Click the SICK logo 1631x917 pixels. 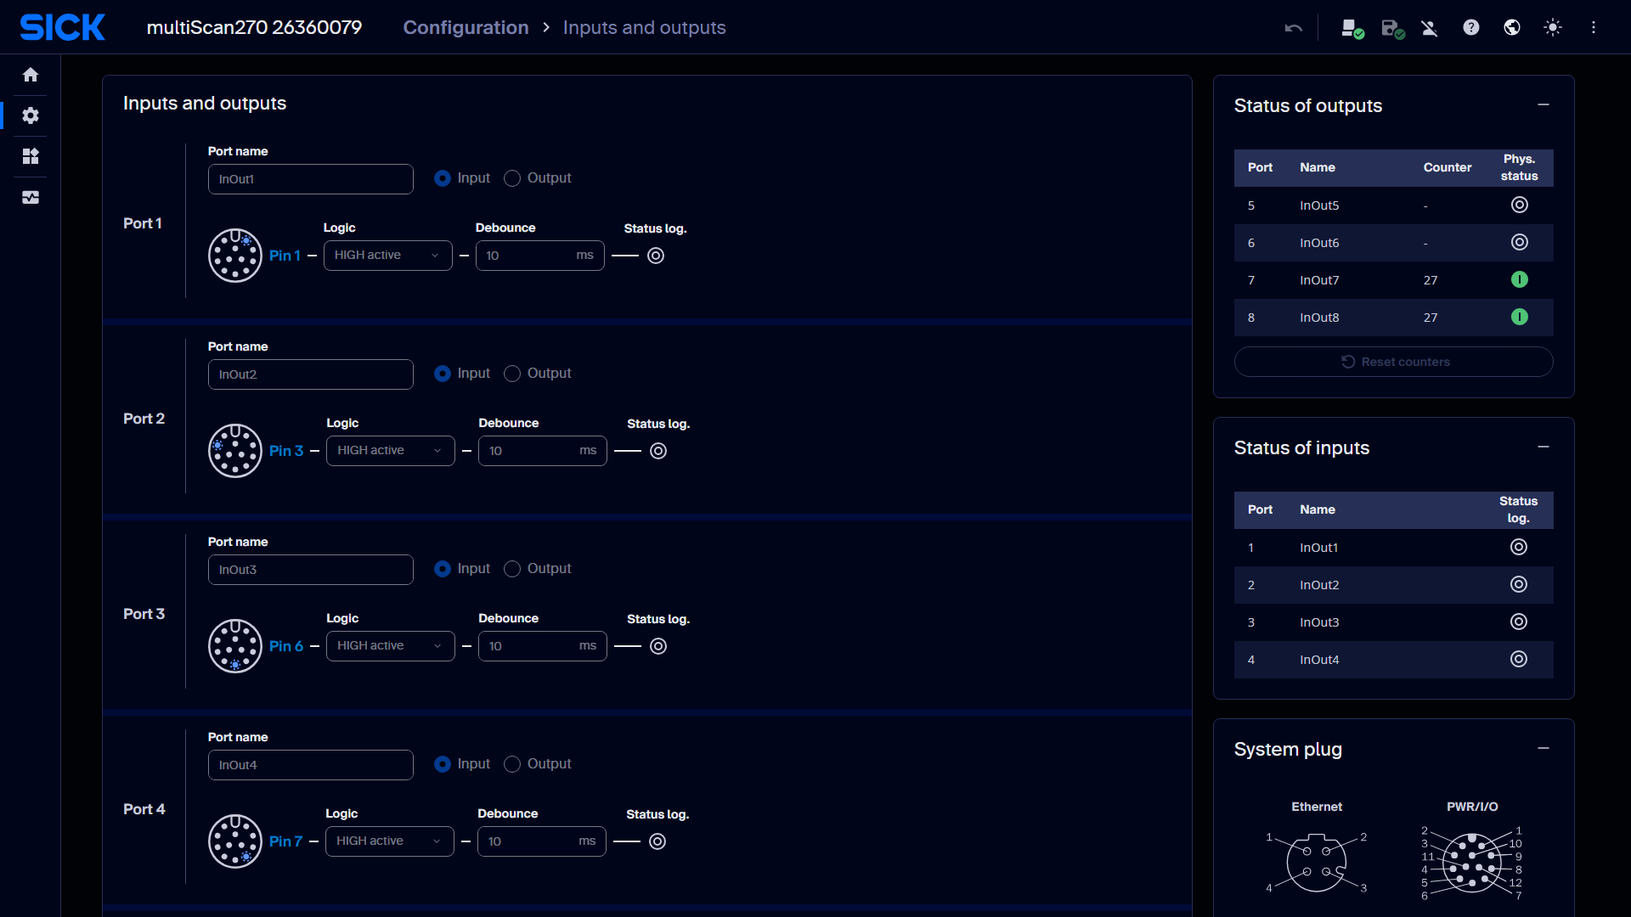pyautogui.click(x=63, y=27)
